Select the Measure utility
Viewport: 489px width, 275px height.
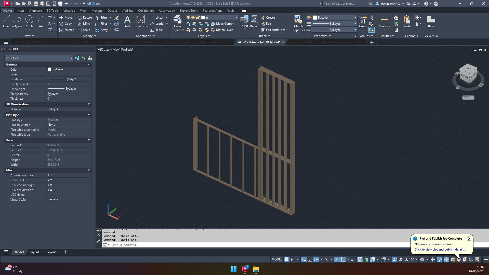point(384,22)
